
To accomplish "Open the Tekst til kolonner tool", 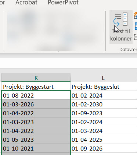I will (121, 27).
